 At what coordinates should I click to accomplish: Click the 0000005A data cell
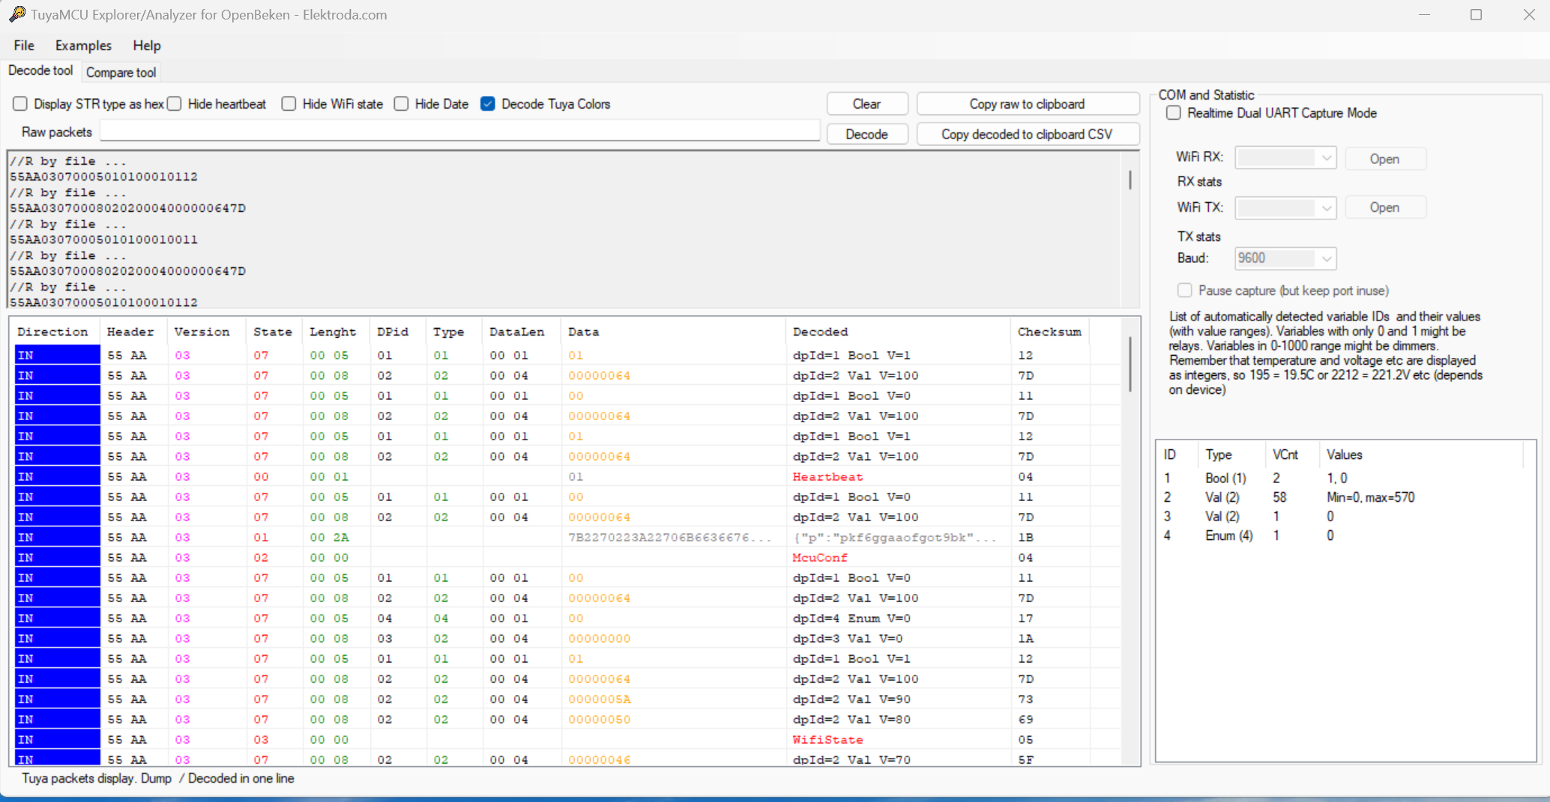(599, 699)
